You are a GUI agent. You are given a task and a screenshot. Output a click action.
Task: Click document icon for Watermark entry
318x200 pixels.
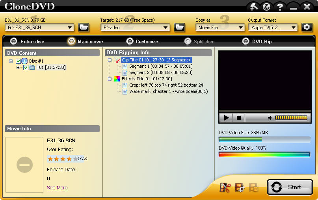click(125, 92)
